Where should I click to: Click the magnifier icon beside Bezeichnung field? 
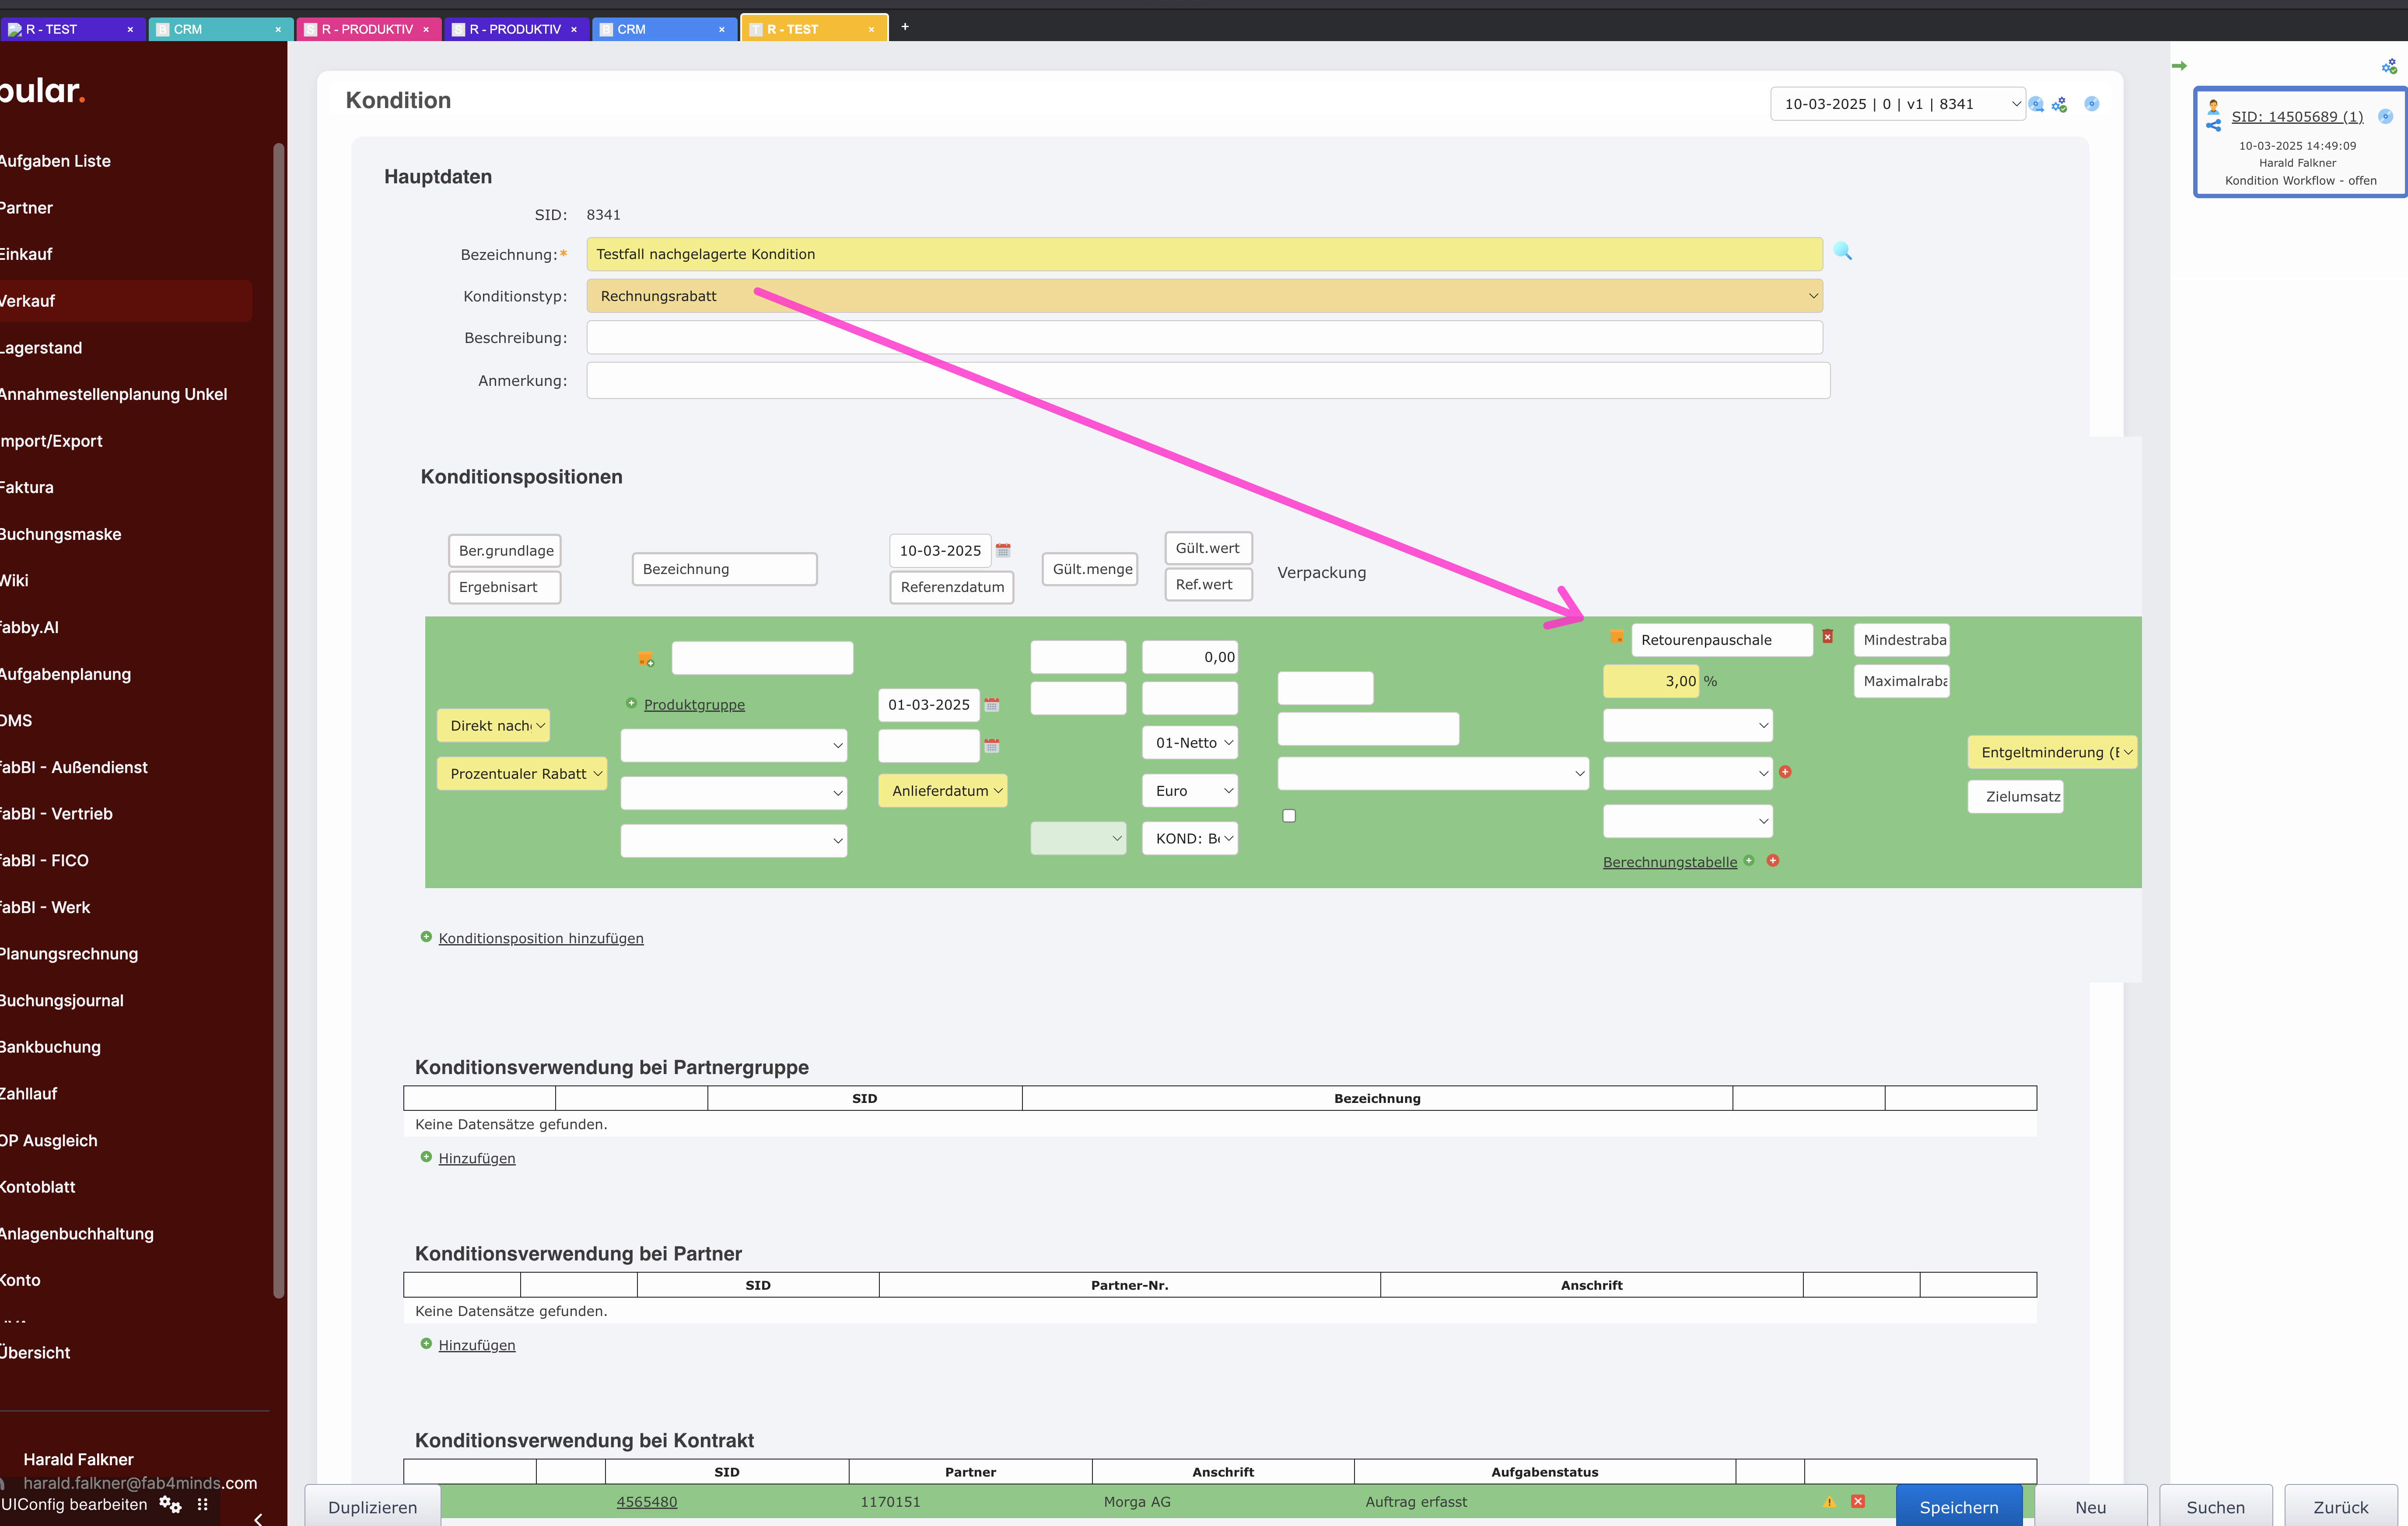pyautogui.click(x=1842, y=252)
